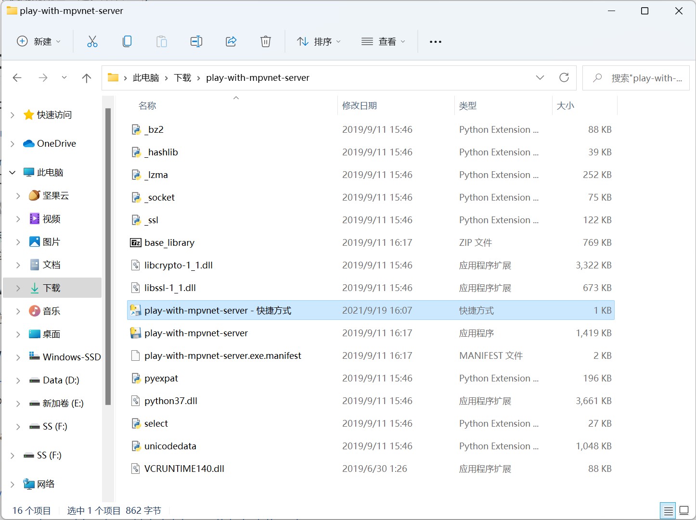Open address bar history dropdown
The height and width of the screenshot is (520, 696).
540,77
